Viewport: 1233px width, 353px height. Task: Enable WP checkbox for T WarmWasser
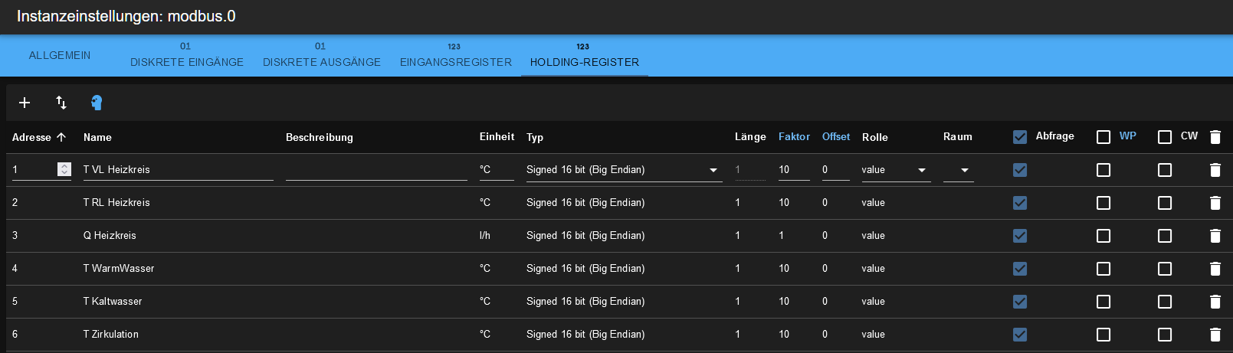click(1103, 269)
